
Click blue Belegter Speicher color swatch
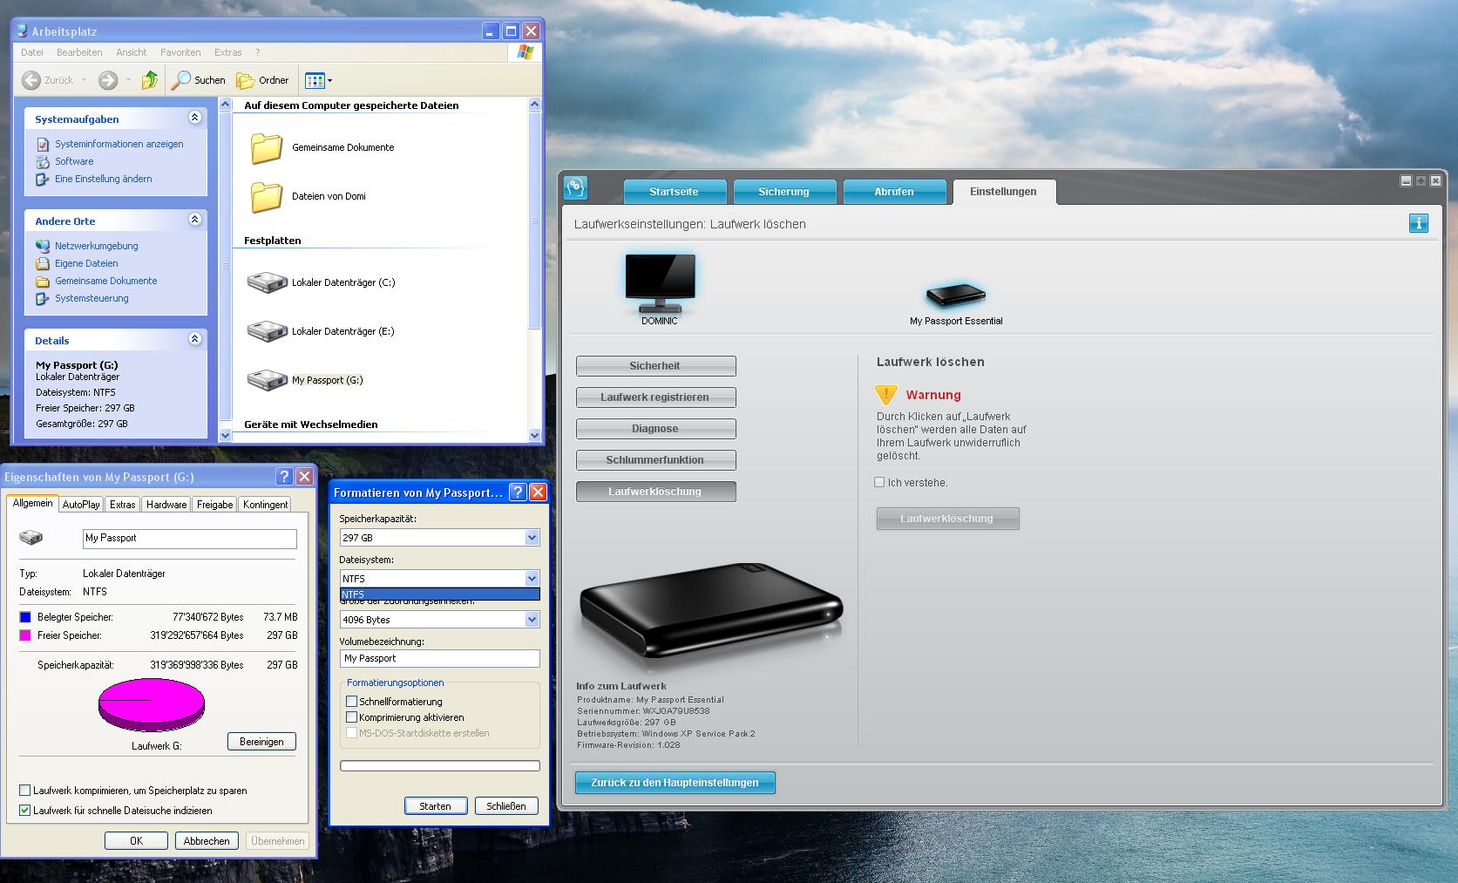(25, 617)
